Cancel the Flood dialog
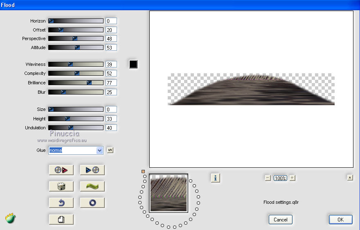Screen dimensions: 360x230 pos(281,219)
